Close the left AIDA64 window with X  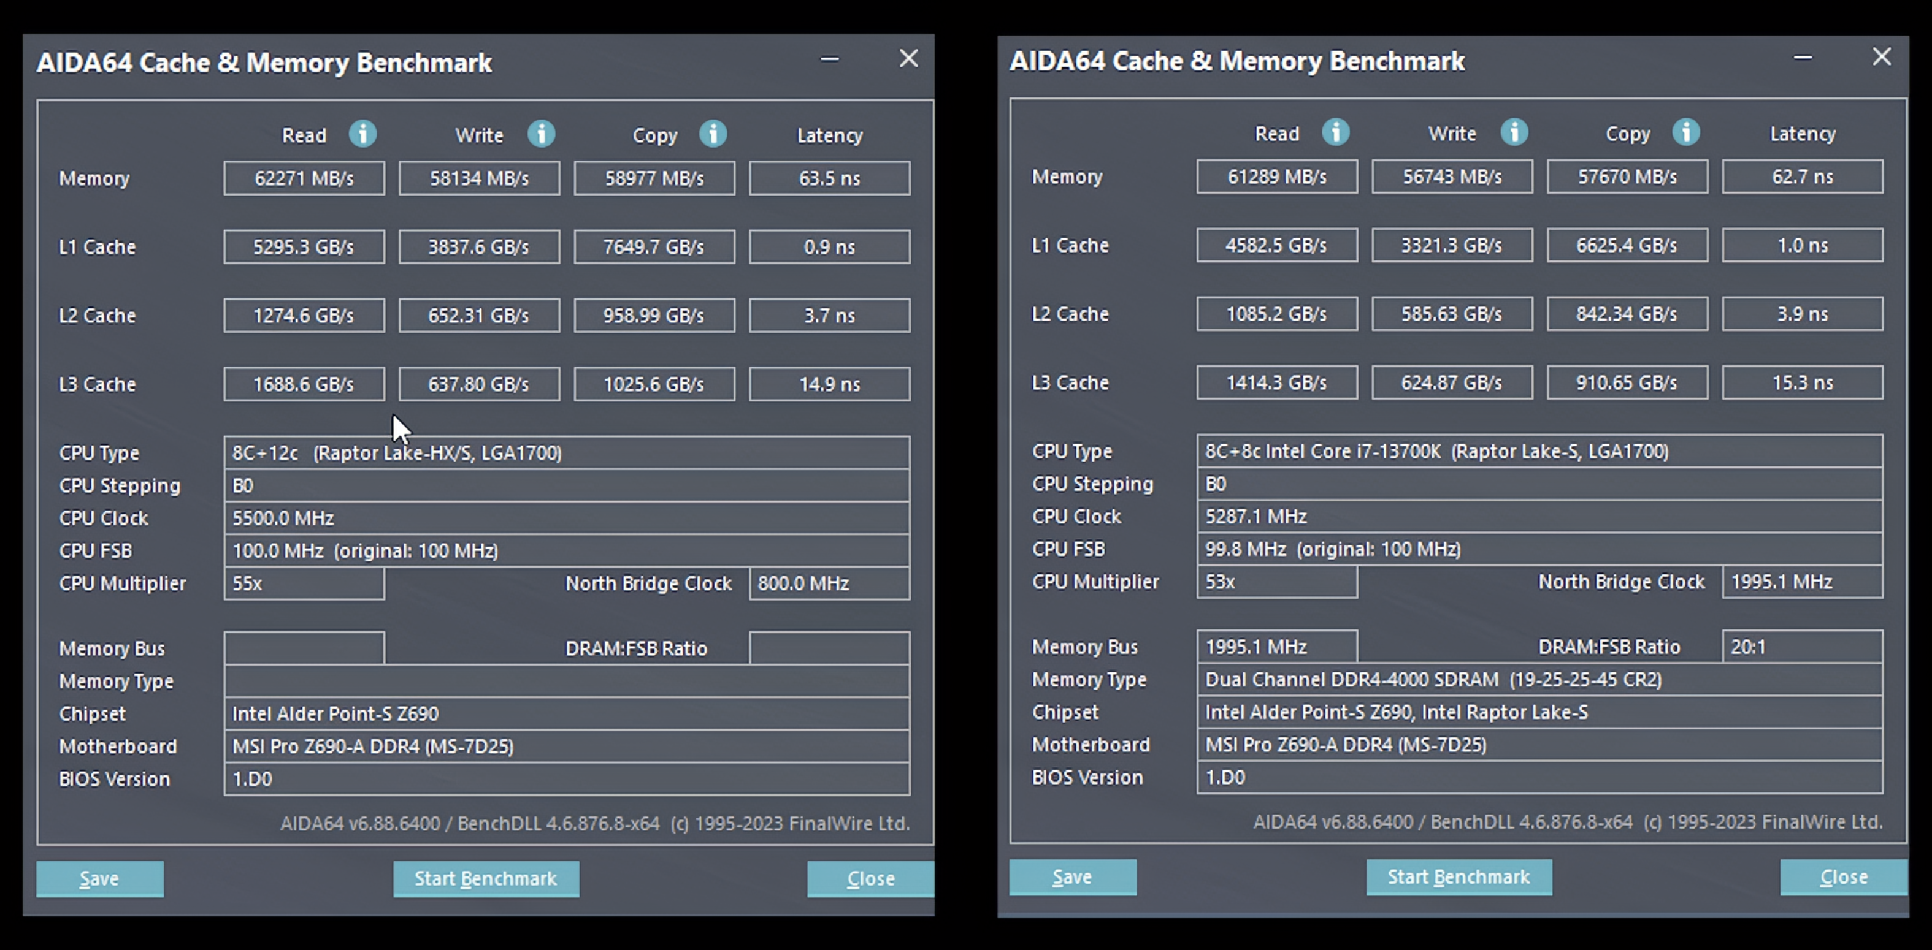(x=908, y=58)
